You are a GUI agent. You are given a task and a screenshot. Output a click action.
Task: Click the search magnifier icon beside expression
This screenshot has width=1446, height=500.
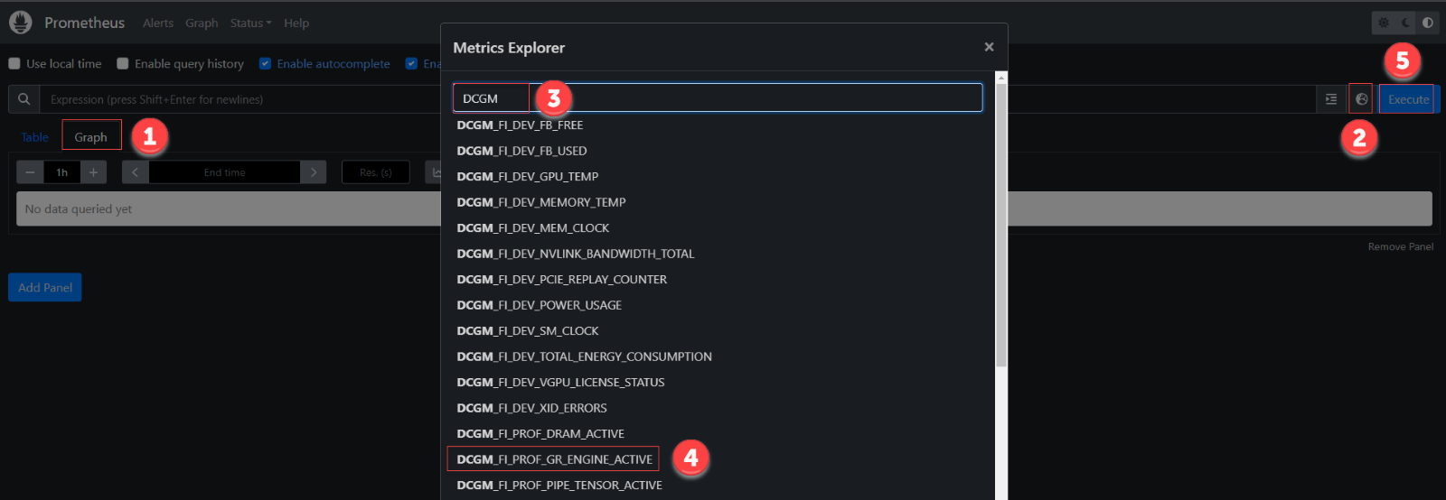(24, 99)
